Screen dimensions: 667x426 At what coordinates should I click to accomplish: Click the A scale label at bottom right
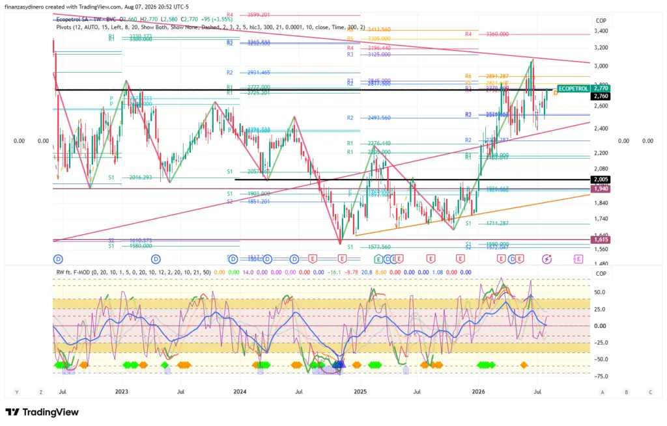[603, 392]
